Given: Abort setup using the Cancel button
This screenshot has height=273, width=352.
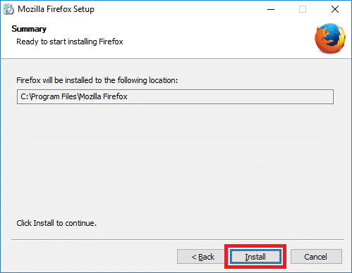Looking at the screenshot, I should [316, 257].
